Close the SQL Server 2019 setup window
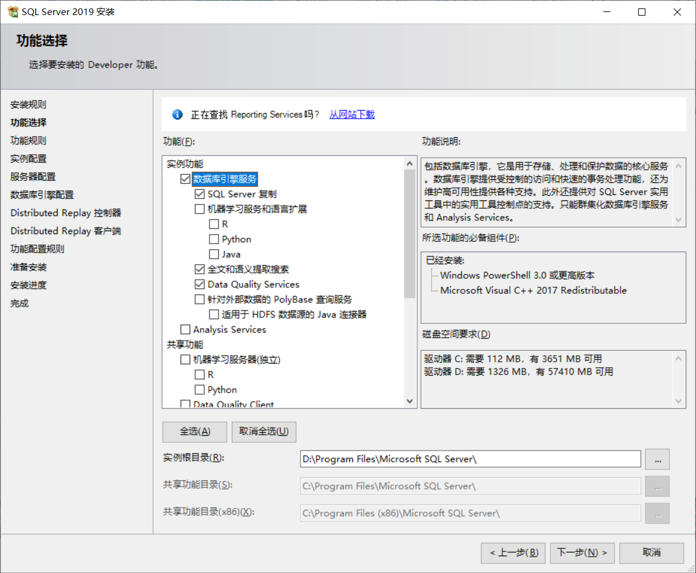Screen dimensions: 696x573 point(677,12)
